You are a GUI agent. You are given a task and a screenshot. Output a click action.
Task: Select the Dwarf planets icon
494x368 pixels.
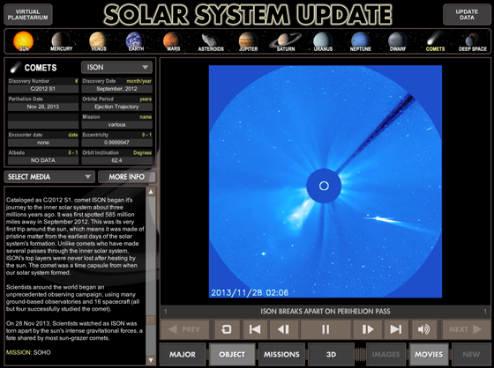(398, 41)
